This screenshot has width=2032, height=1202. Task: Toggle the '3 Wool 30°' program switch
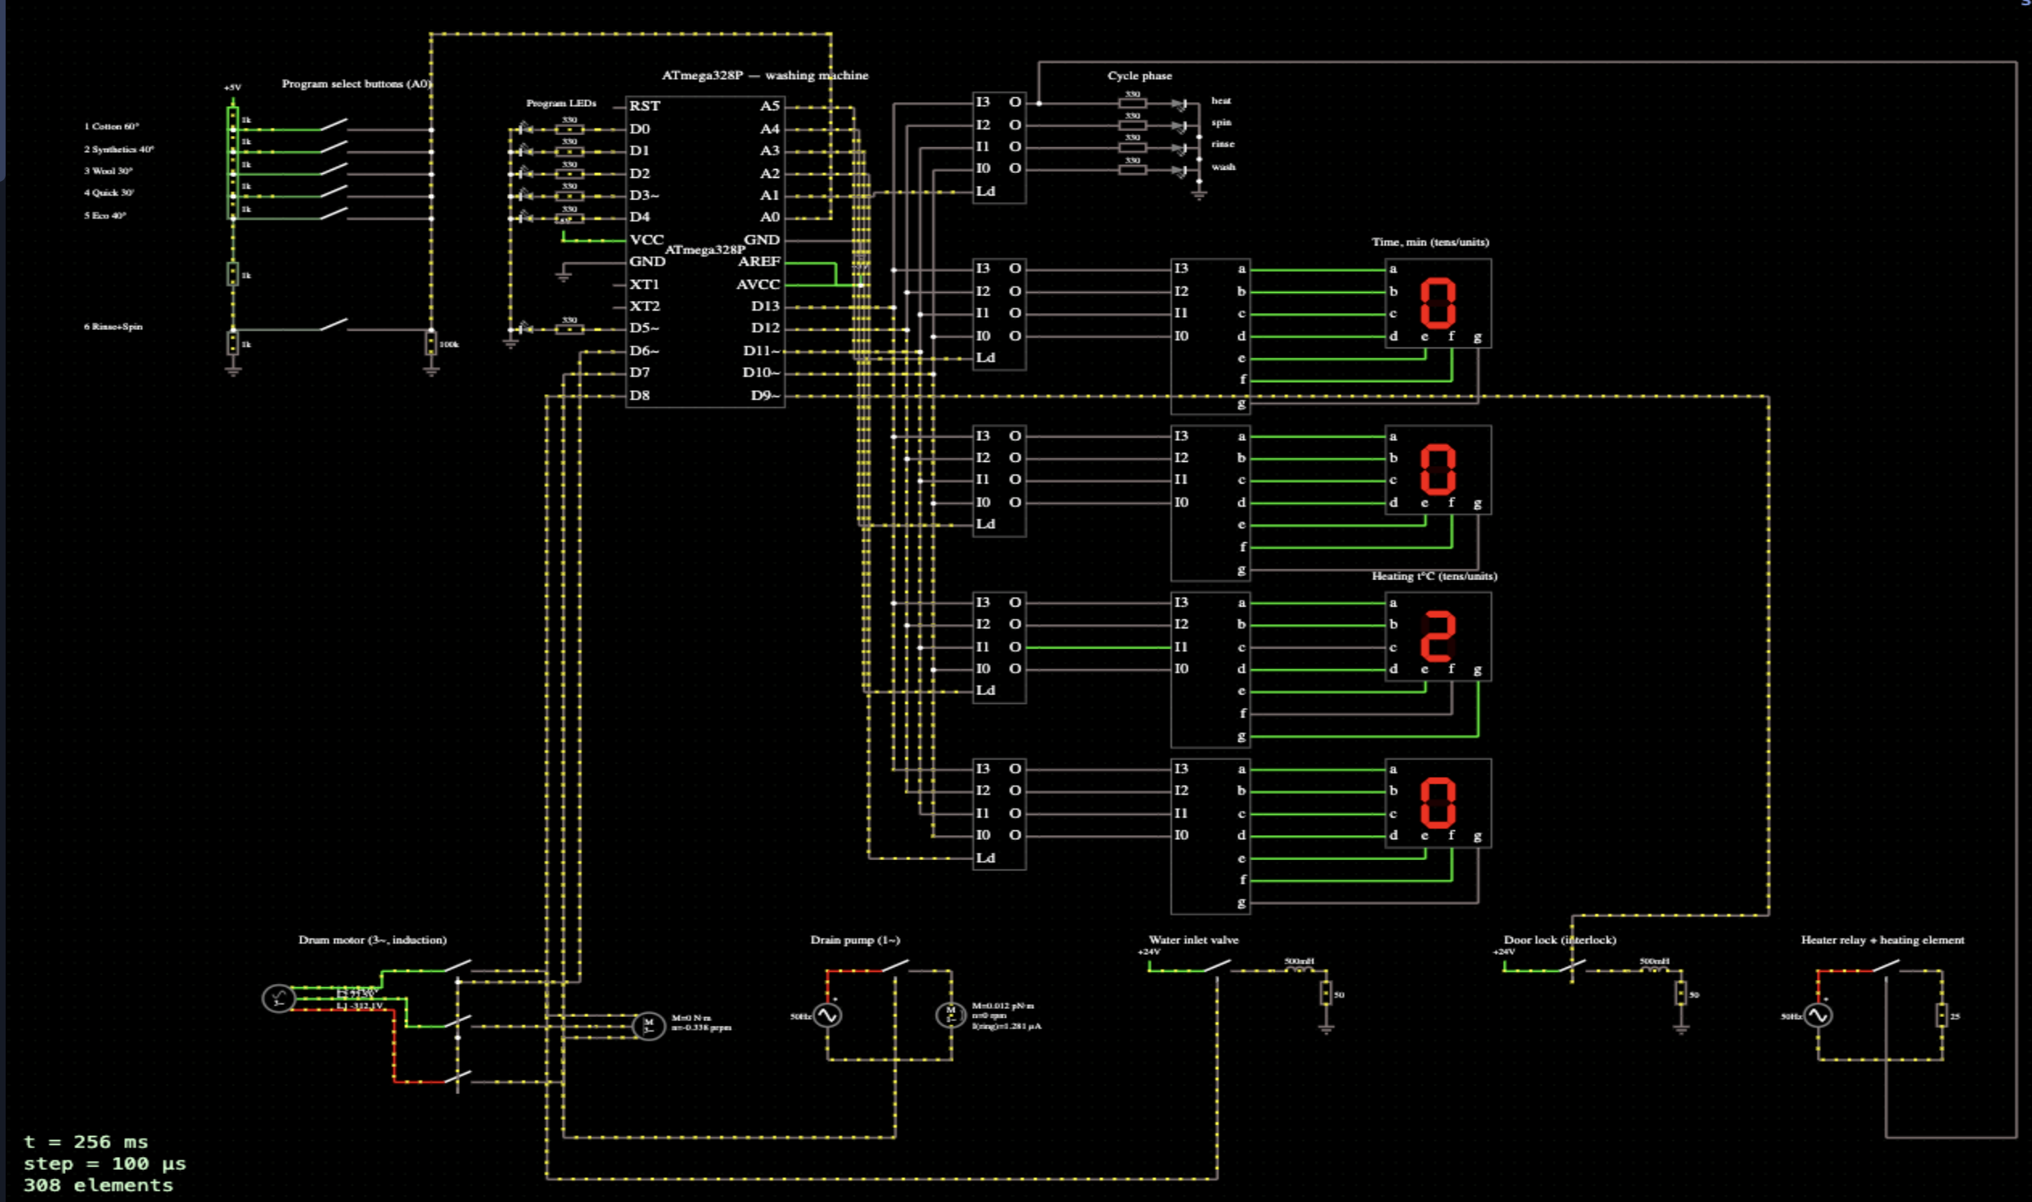point(334,169)
